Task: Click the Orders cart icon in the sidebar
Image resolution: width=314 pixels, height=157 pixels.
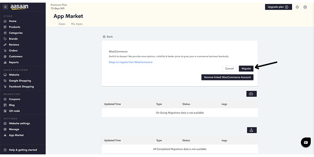Action: point(5,51)
